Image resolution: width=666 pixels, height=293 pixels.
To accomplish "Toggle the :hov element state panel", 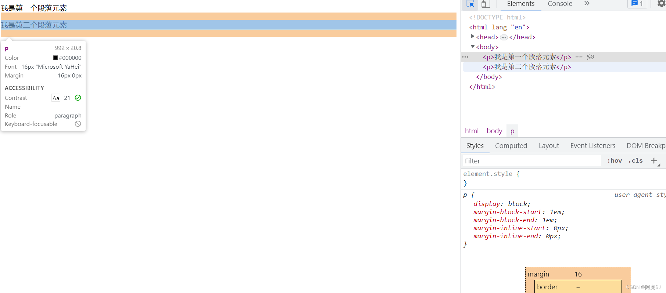I will pyautogui.click(x=615, y=161).
